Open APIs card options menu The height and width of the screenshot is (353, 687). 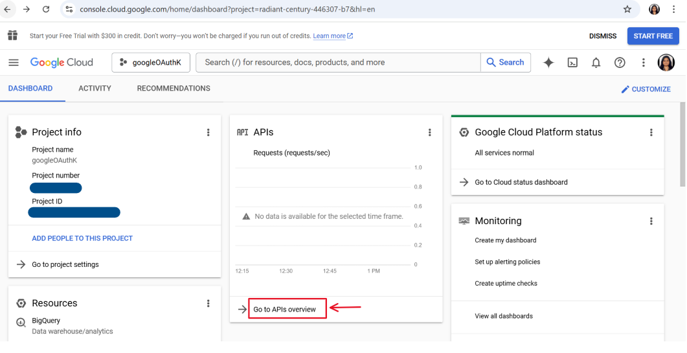coord(430,132)
